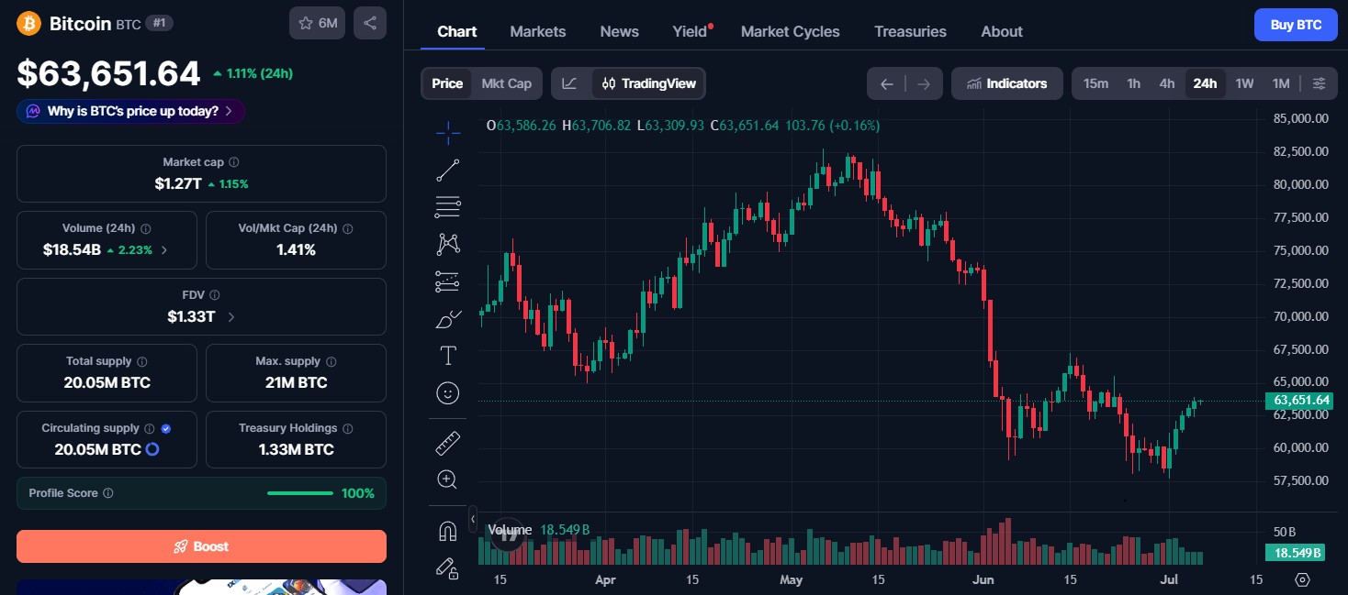The image size is (1348, 595).
Task: Expand the Volume (24h) details chevron
Action: coord(164,249)
